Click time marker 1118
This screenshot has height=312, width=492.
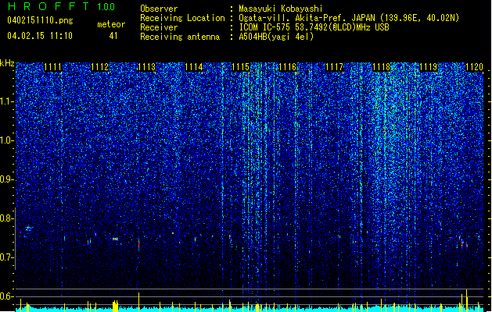pos(381,67)
